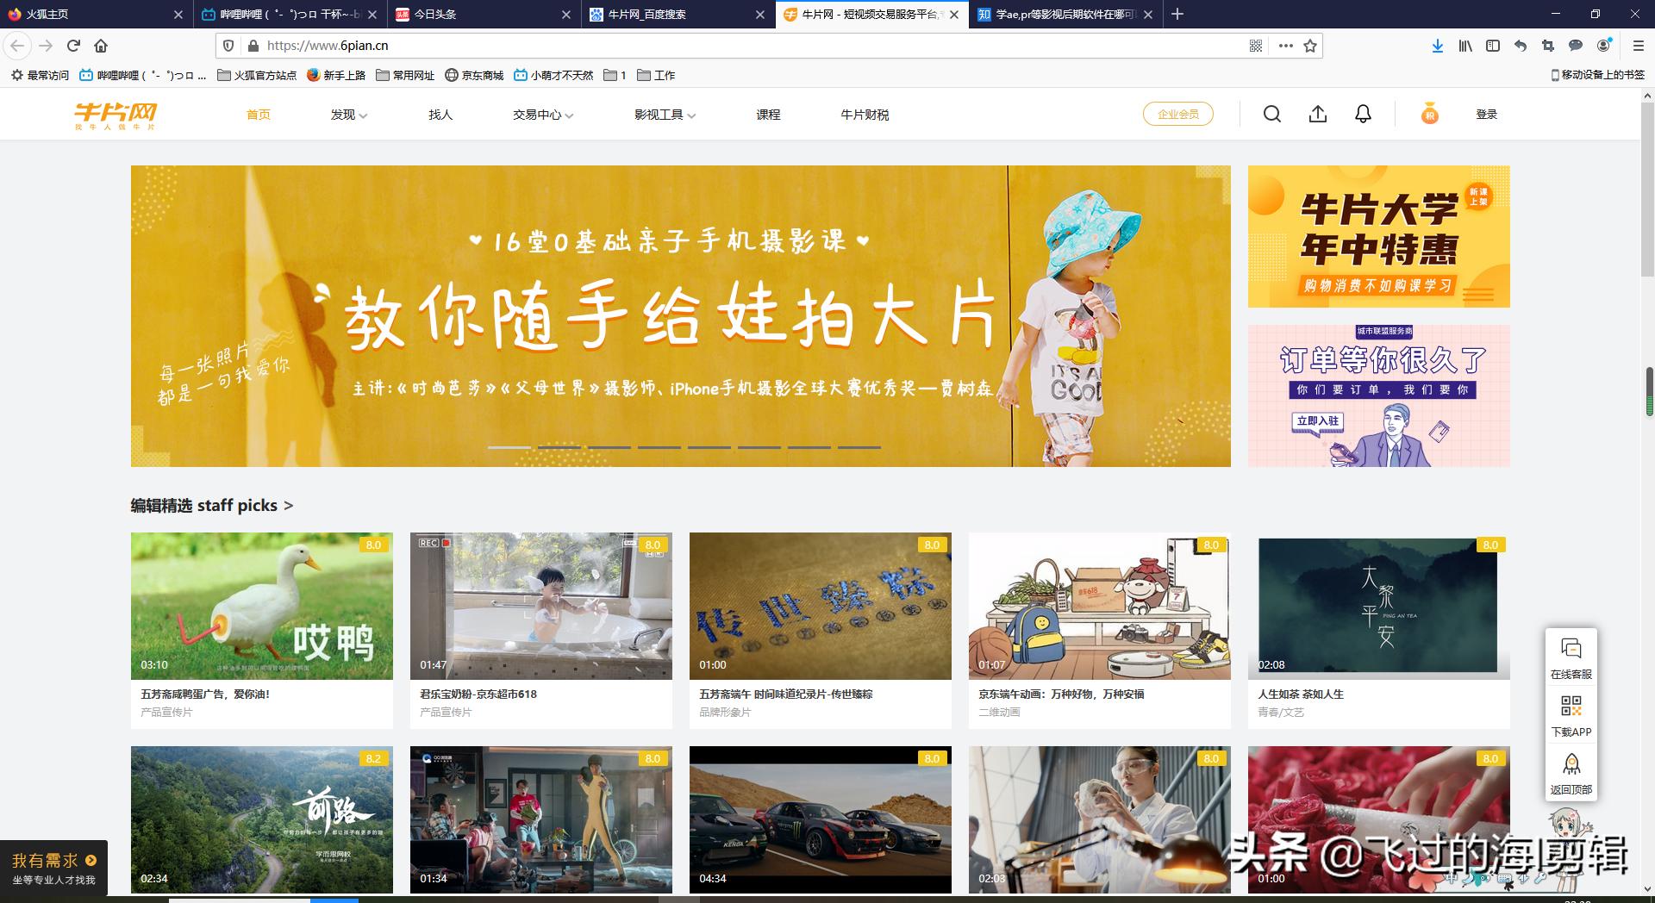Open notifications via the bell icon
This screenshot has height=903, width=1655.
(1363, 114)
